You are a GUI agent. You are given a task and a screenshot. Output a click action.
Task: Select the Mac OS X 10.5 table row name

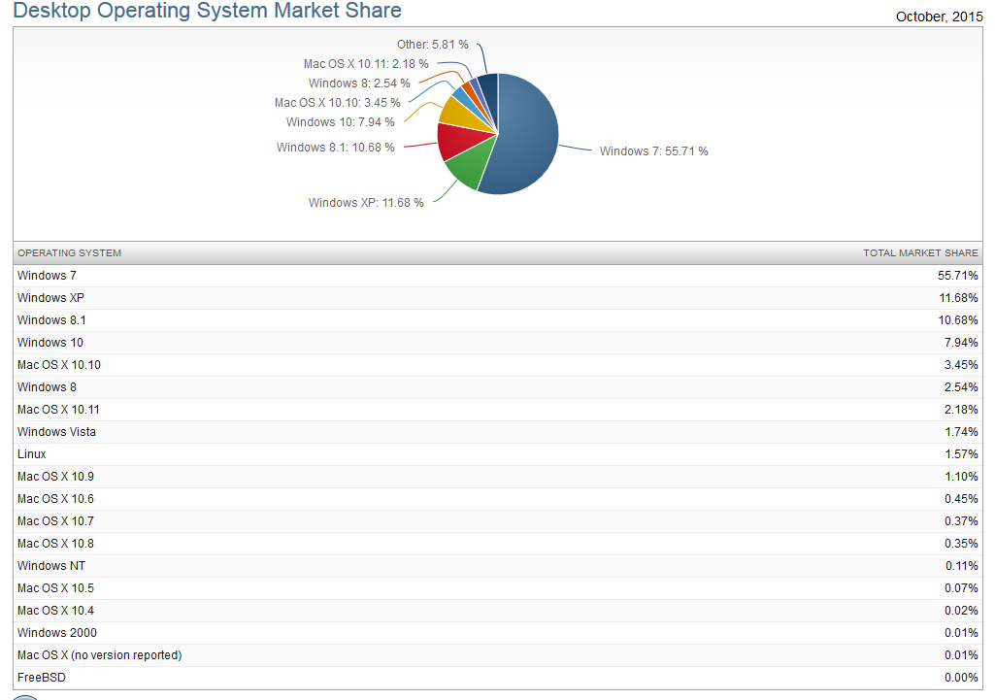[x=56, y=588]
